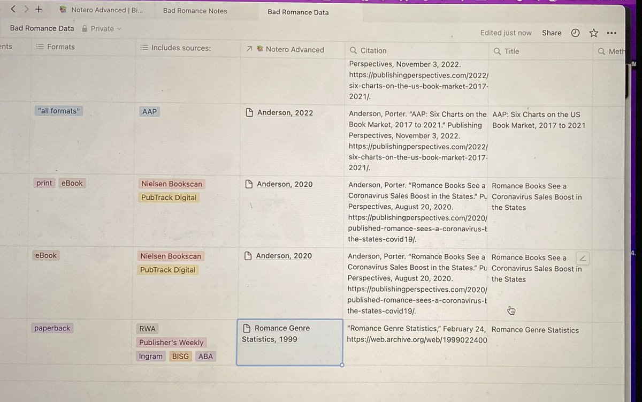Viewport: 642px width, 402px height.
Task: Open a new tab with the plus icon
Action: (38, 9)
